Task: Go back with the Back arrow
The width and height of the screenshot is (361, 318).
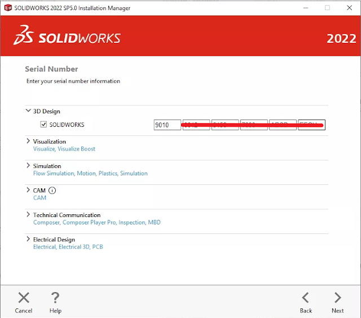Action: [x=306, y=298]
